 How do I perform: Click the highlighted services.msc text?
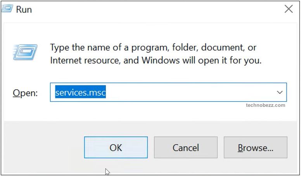tap(80, 92)
